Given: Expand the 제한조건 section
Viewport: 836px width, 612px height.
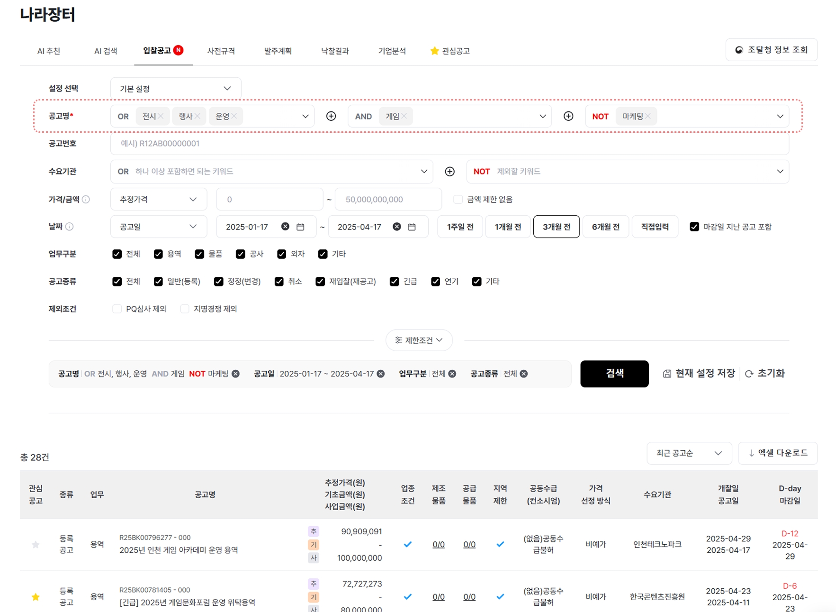Looking at the screenshot, I should coord(419,340).
